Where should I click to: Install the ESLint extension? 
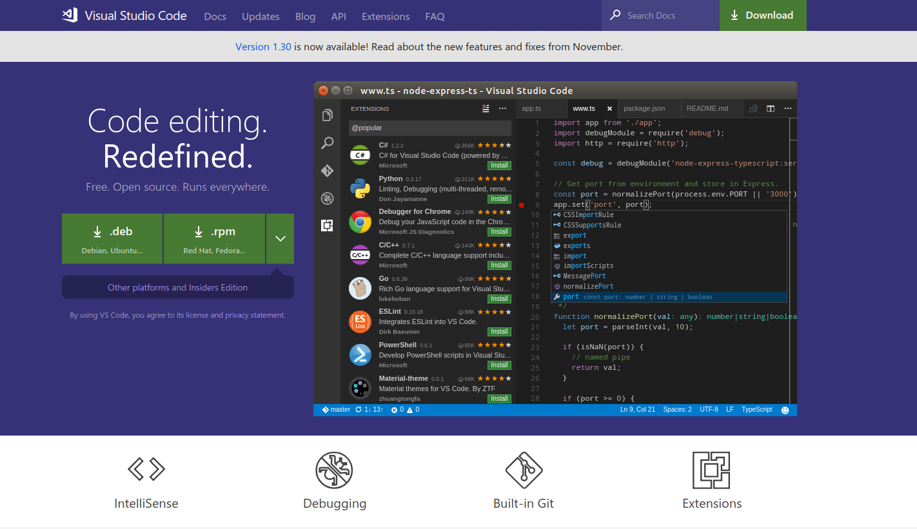[499, 331]
